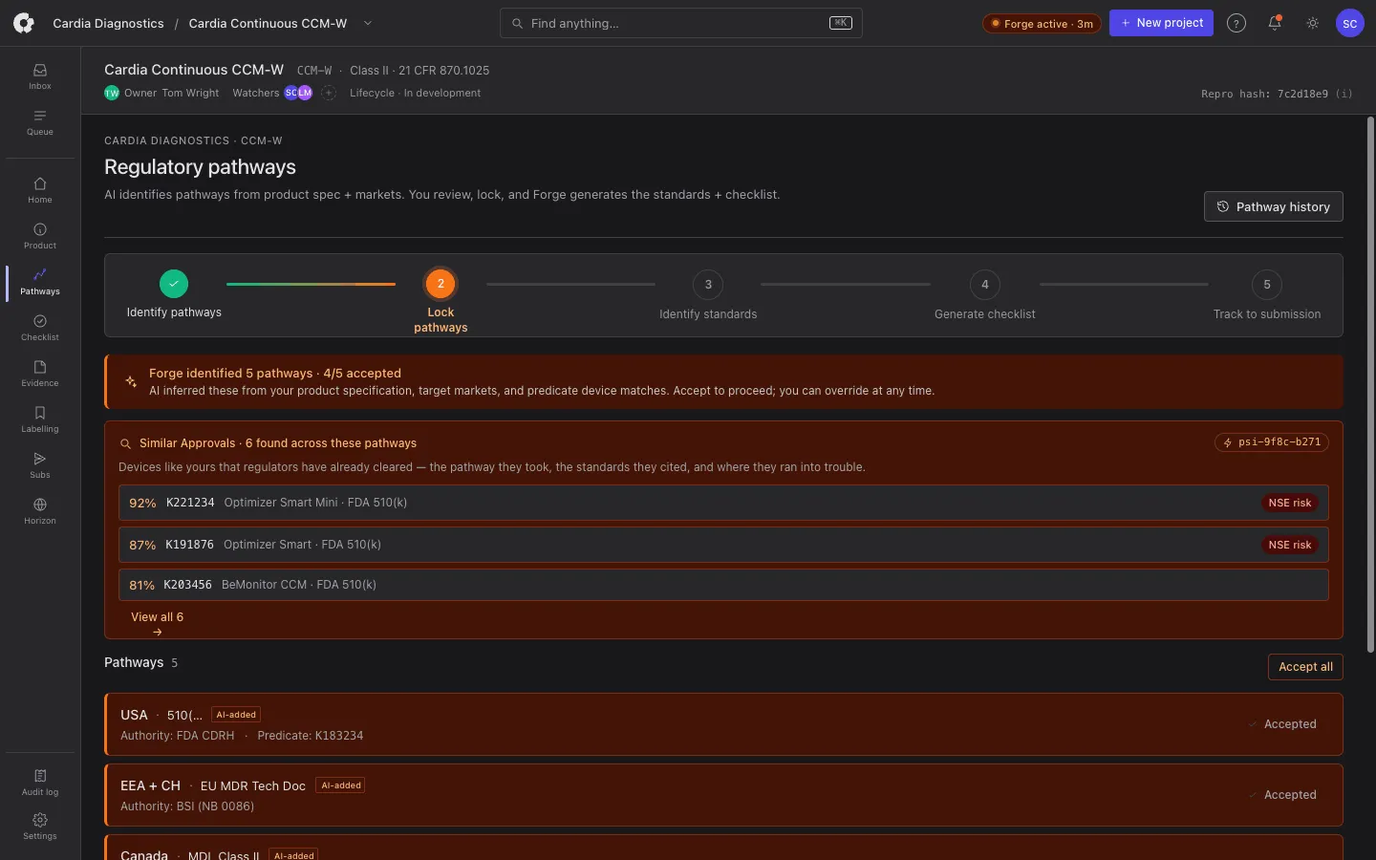Open the Evidence sidebar section

coord(40,374)
